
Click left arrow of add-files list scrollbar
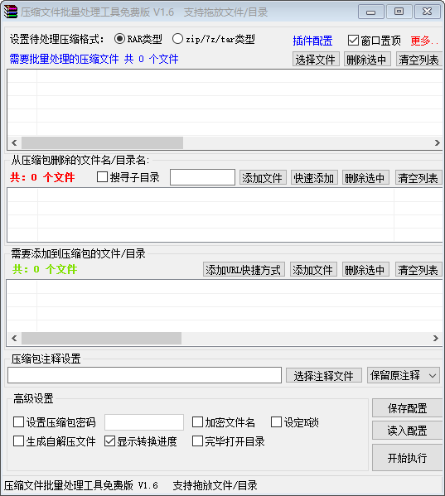(x=14, y=338)
